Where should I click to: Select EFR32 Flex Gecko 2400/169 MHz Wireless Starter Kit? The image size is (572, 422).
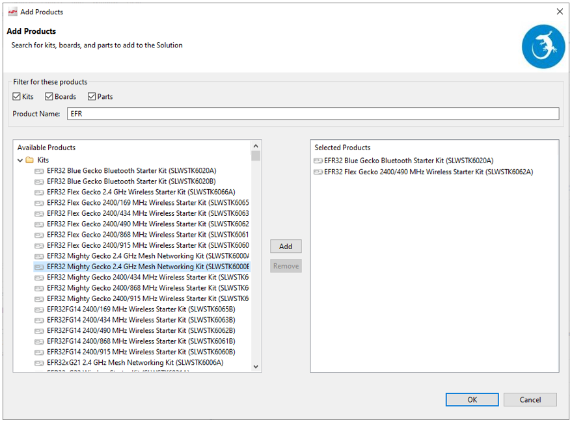(148, 203)
